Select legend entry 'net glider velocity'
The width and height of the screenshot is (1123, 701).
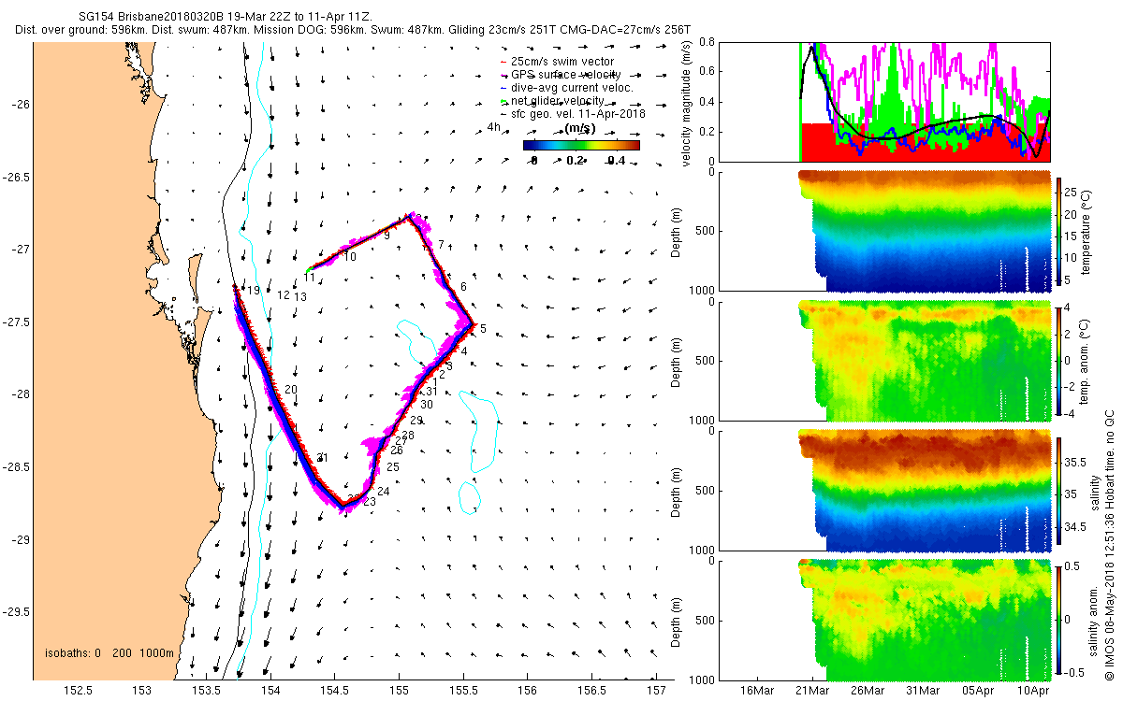tap(550, 101)
